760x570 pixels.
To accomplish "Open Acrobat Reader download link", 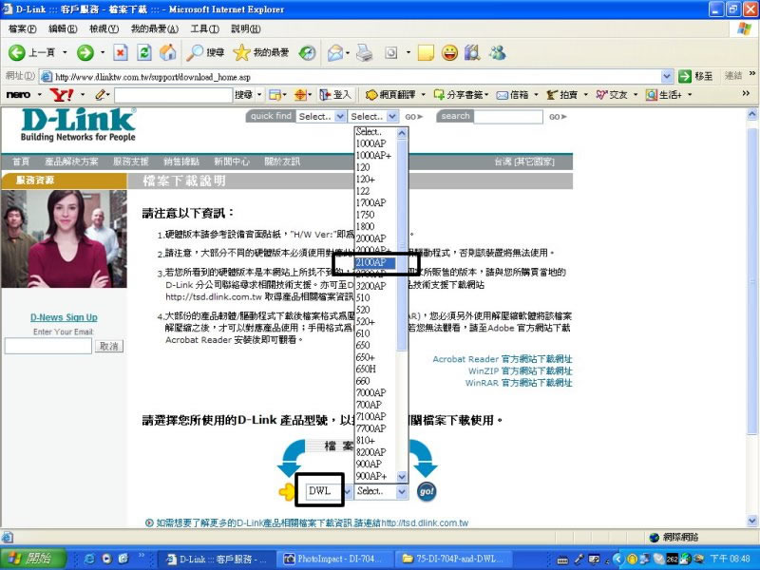I will [x=503, y=359].
